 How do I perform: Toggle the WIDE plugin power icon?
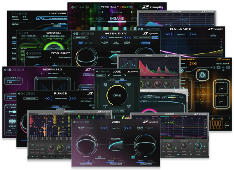tap(74, 122)
